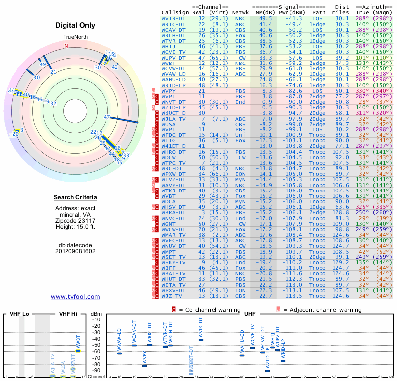Image resolution: width=397 pixels, height=381 pixels.
Task: Click the WVIR-DT signal bar in UHF chart
Action: click(x=201, y=340)
